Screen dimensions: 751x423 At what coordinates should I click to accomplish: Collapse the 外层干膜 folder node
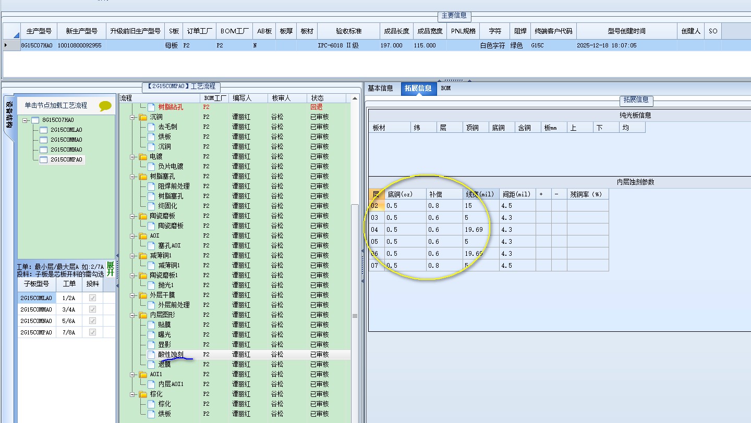(x=133, y=295)
